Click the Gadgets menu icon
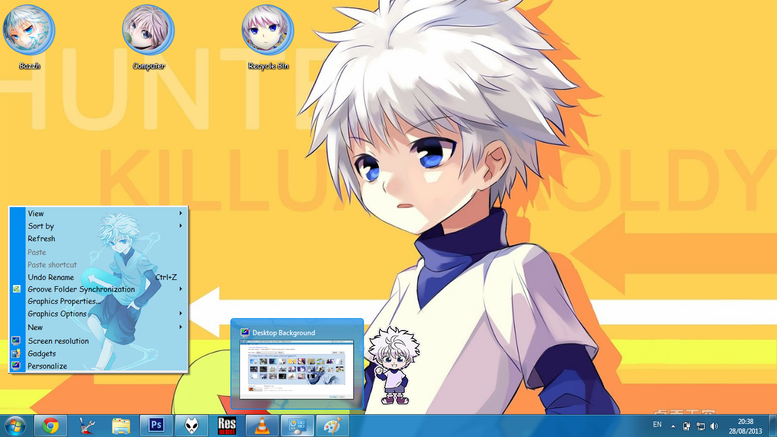Viewport: 777px width, 437px height. [16, 353]
